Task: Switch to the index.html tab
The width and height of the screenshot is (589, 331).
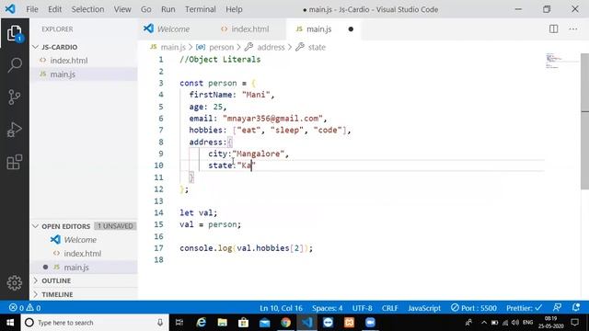Action: coord(249,29)
